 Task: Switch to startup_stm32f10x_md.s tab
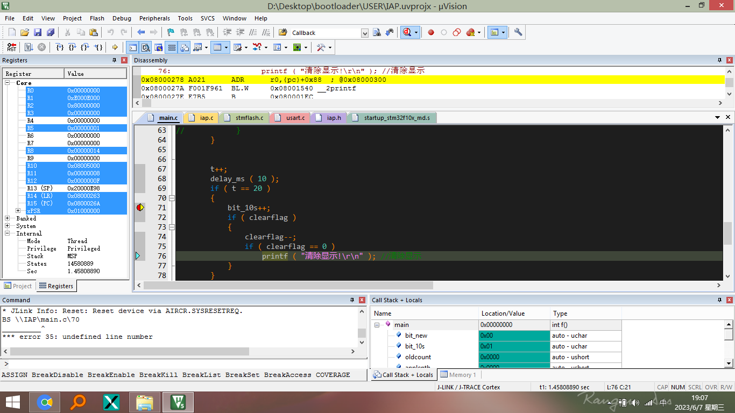click(392, 118)
